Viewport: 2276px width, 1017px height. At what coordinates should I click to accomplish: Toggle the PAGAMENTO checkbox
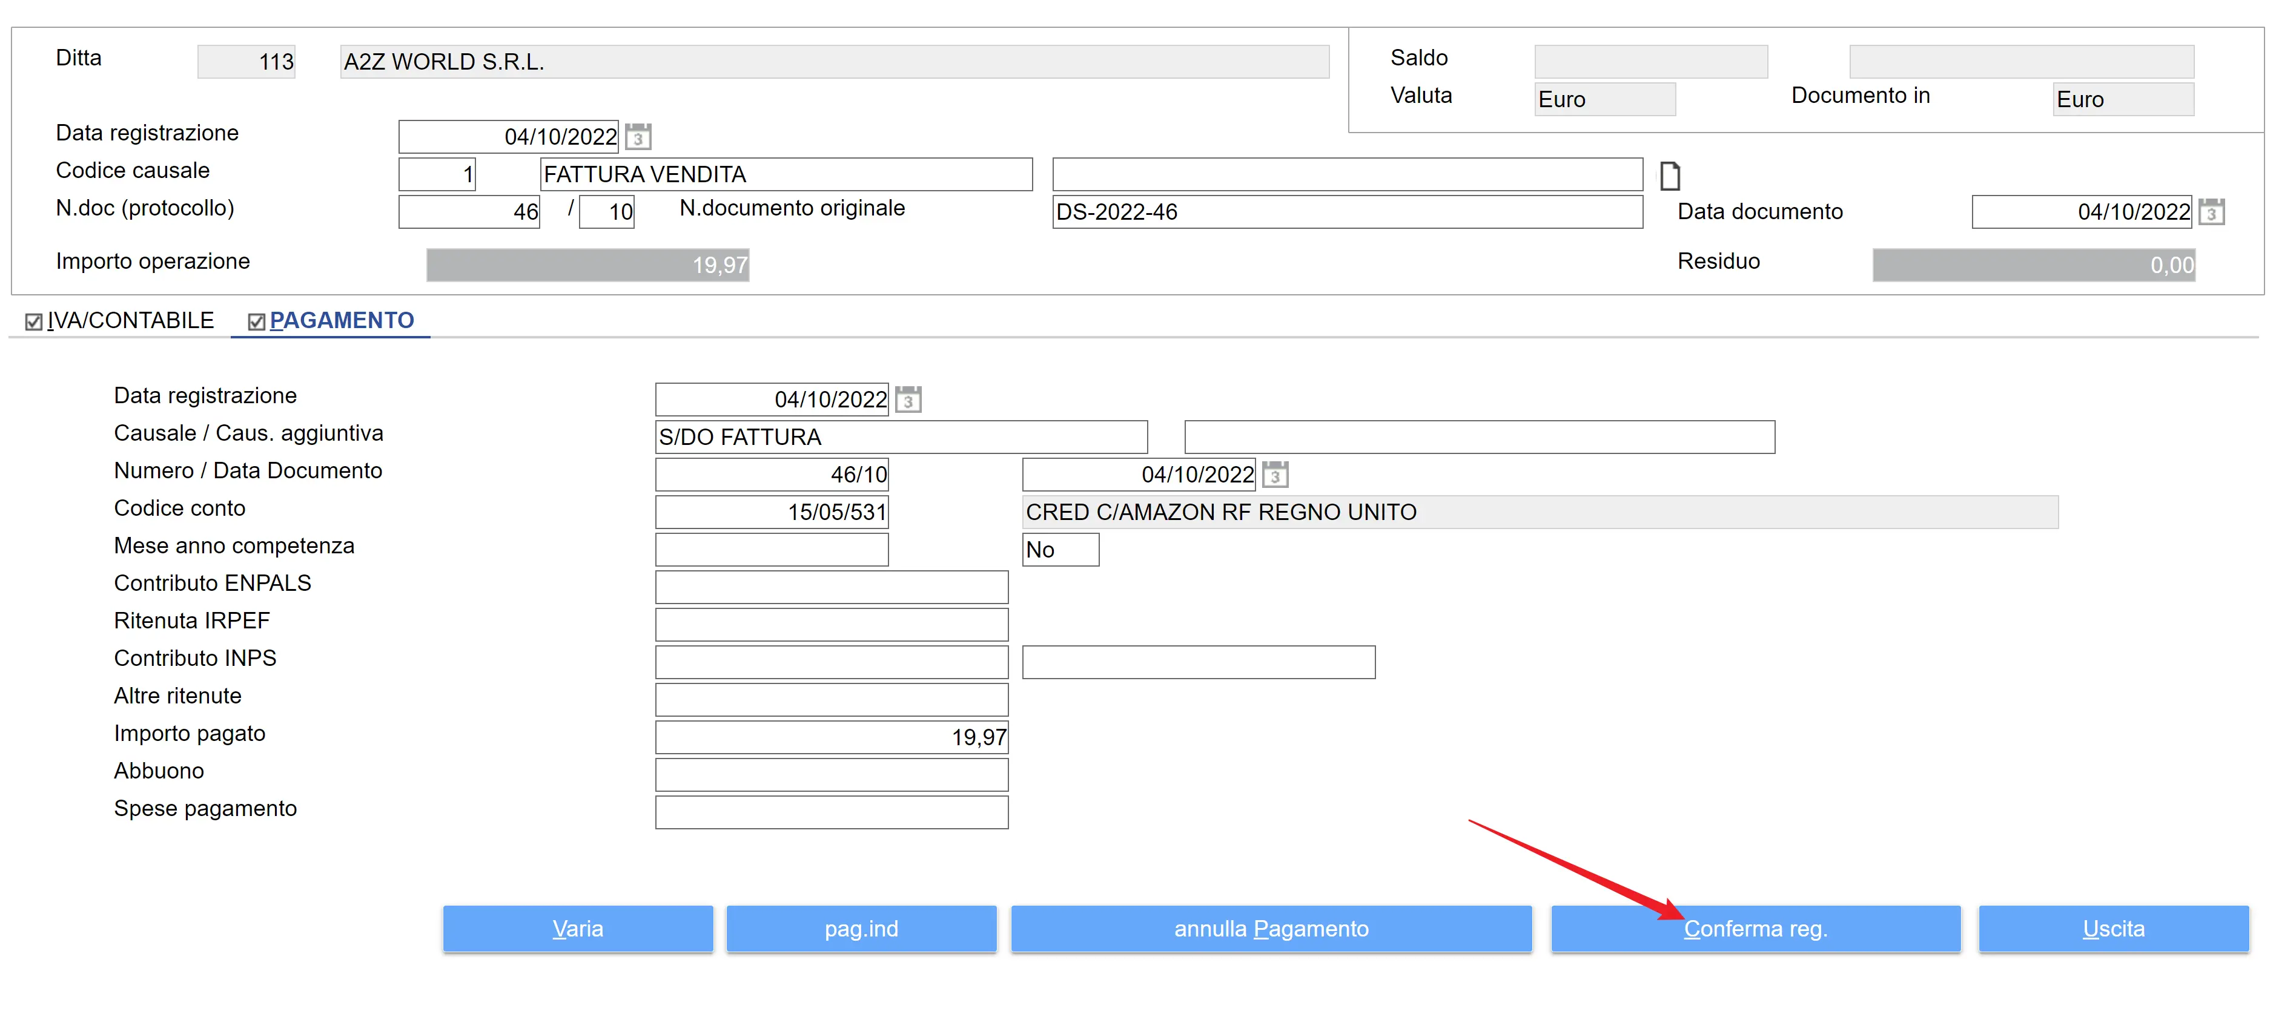(256, 321)
